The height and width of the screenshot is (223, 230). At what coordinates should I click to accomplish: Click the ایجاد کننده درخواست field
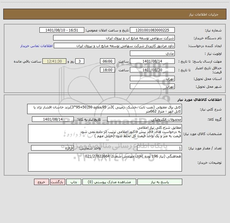[x=114, y=46]
